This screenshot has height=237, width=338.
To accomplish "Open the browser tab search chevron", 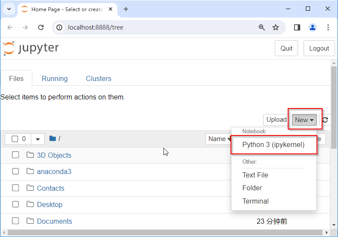I will click(9, 9).
